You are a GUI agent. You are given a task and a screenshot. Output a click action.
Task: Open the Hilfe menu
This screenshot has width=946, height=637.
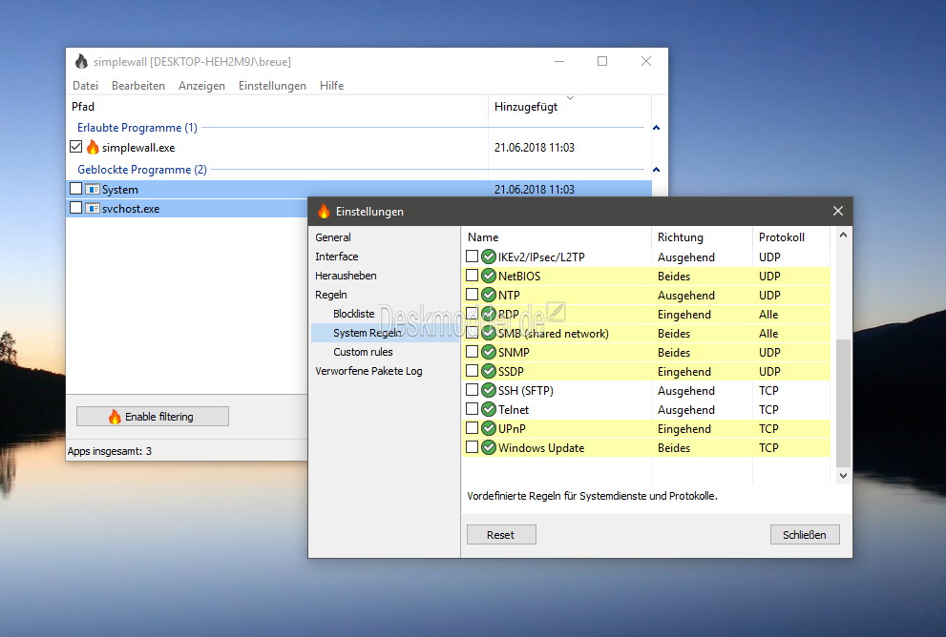click(x=332, y=86)
